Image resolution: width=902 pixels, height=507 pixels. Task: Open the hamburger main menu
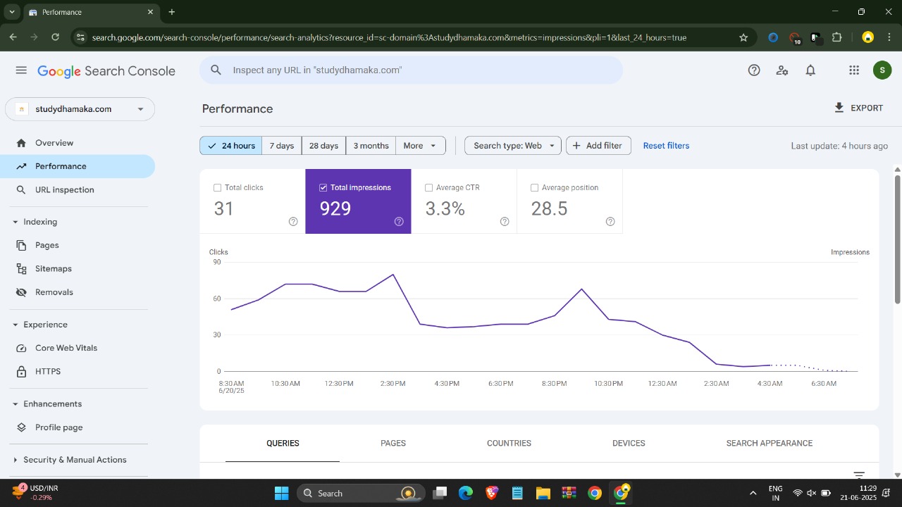21,70
